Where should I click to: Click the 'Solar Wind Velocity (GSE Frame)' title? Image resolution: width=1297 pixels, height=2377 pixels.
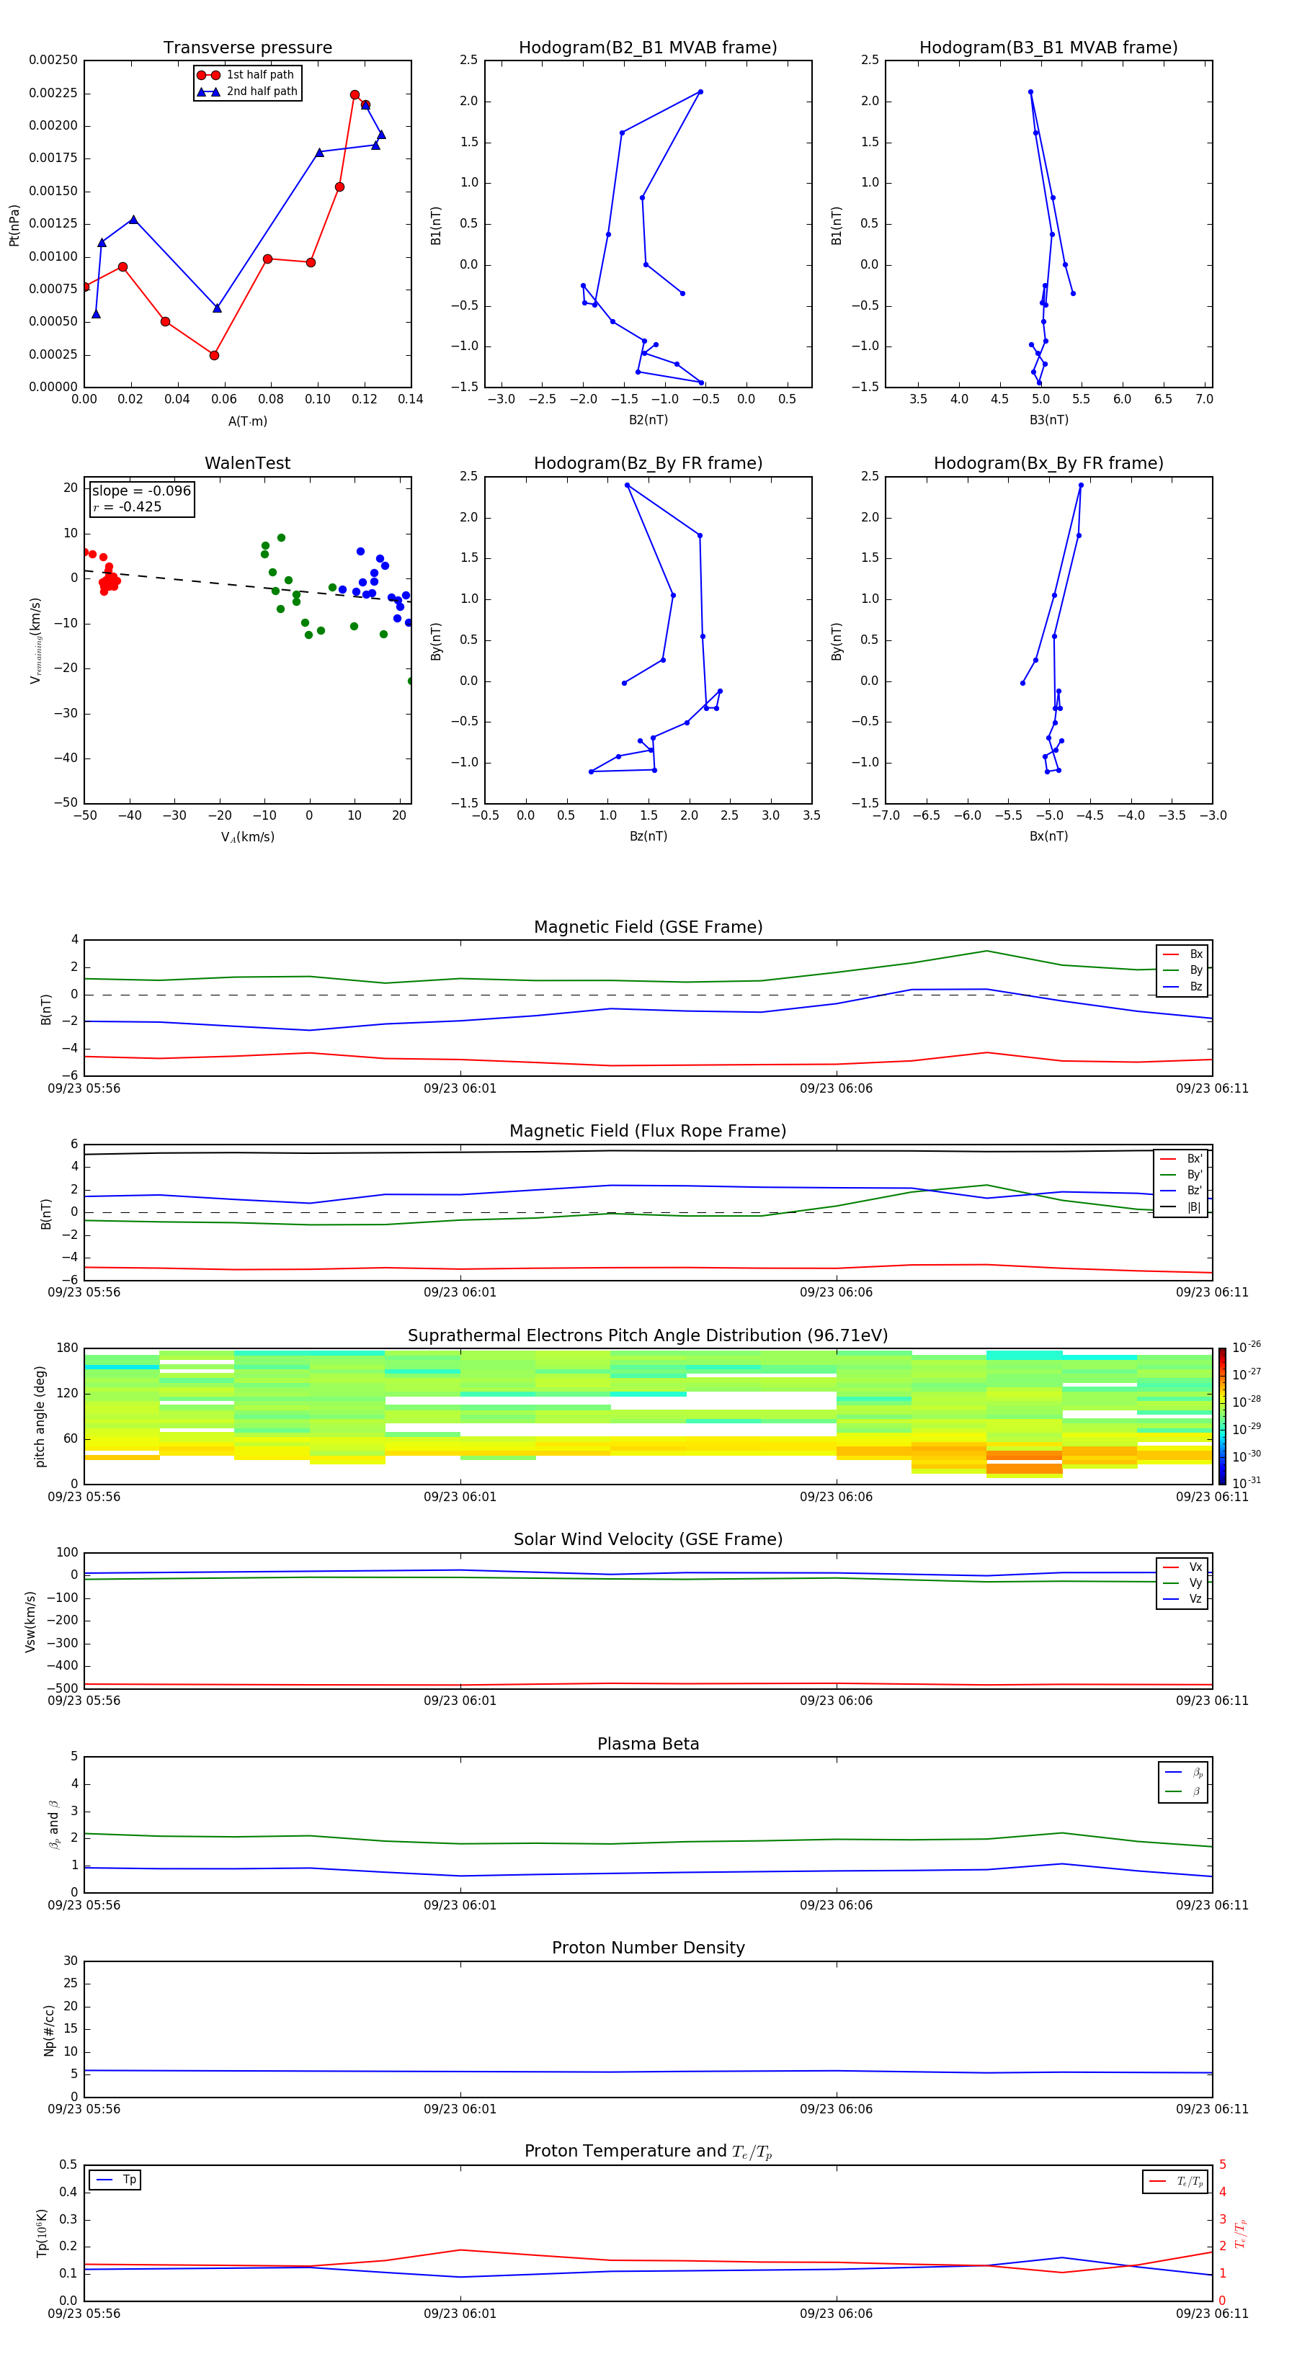[x=648, y=1540]
